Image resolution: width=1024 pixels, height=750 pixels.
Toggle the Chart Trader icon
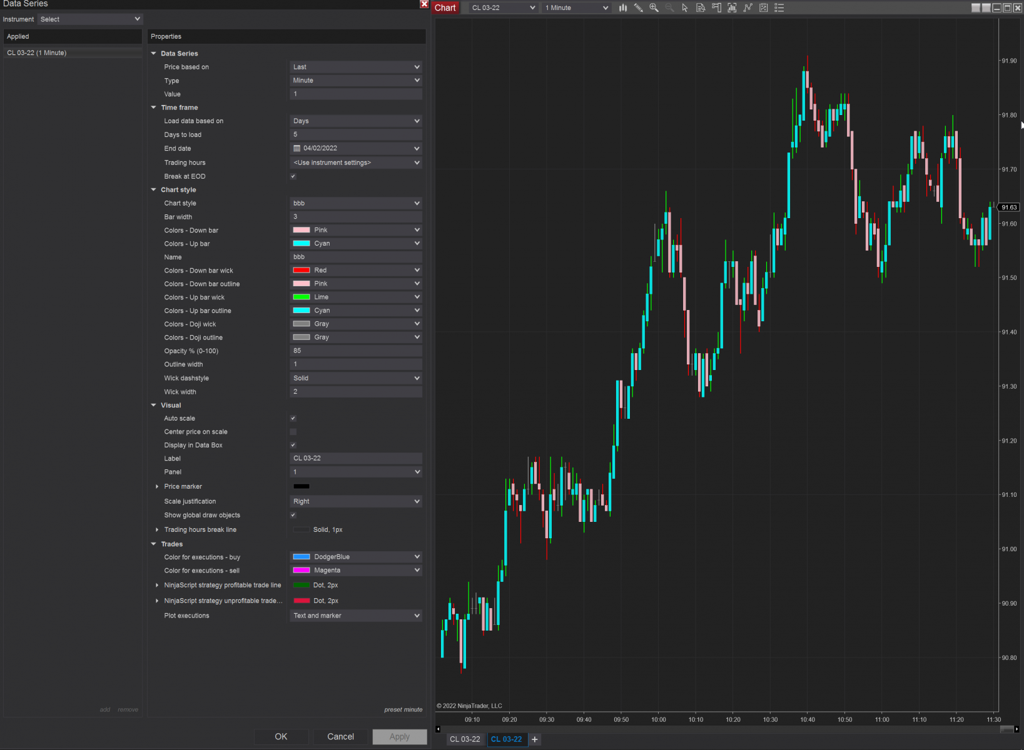click(x=716, y=8)
